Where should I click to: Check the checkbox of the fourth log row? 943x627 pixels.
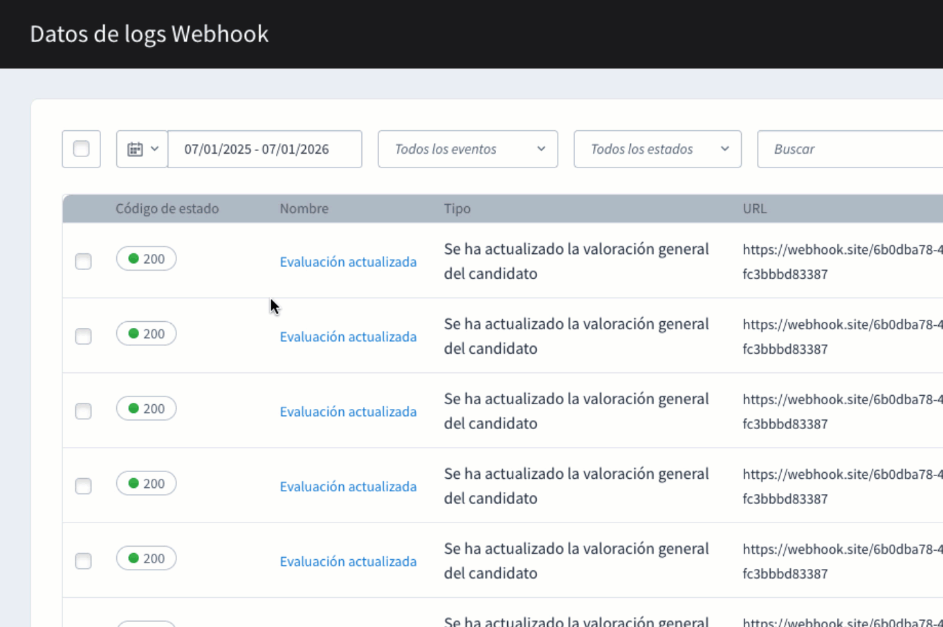83,486
